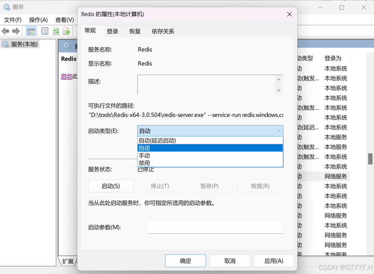The image size is (374, 274).
Task: Choose 自动(延迟启动) startup option
Action: tap(210, 141)
